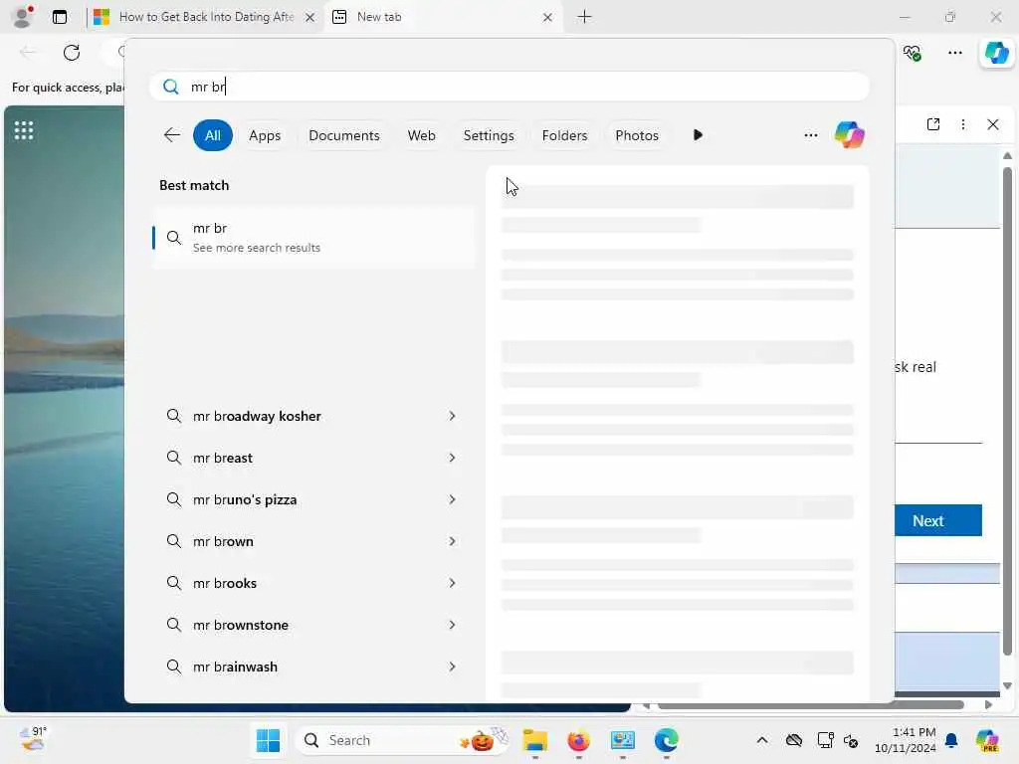Click the search box containing 'mr br'

coord(509,87)
